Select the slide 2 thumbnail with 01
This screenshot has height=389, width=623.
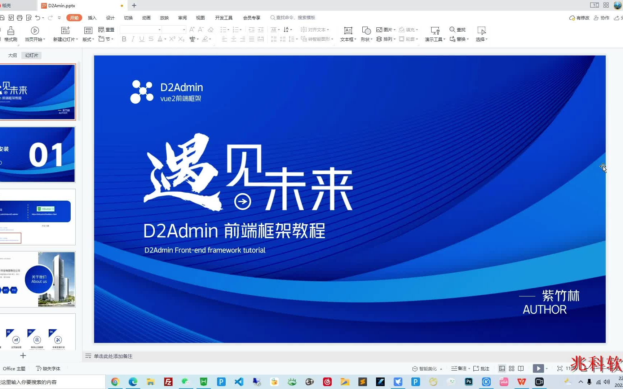[x=37, y=155]
